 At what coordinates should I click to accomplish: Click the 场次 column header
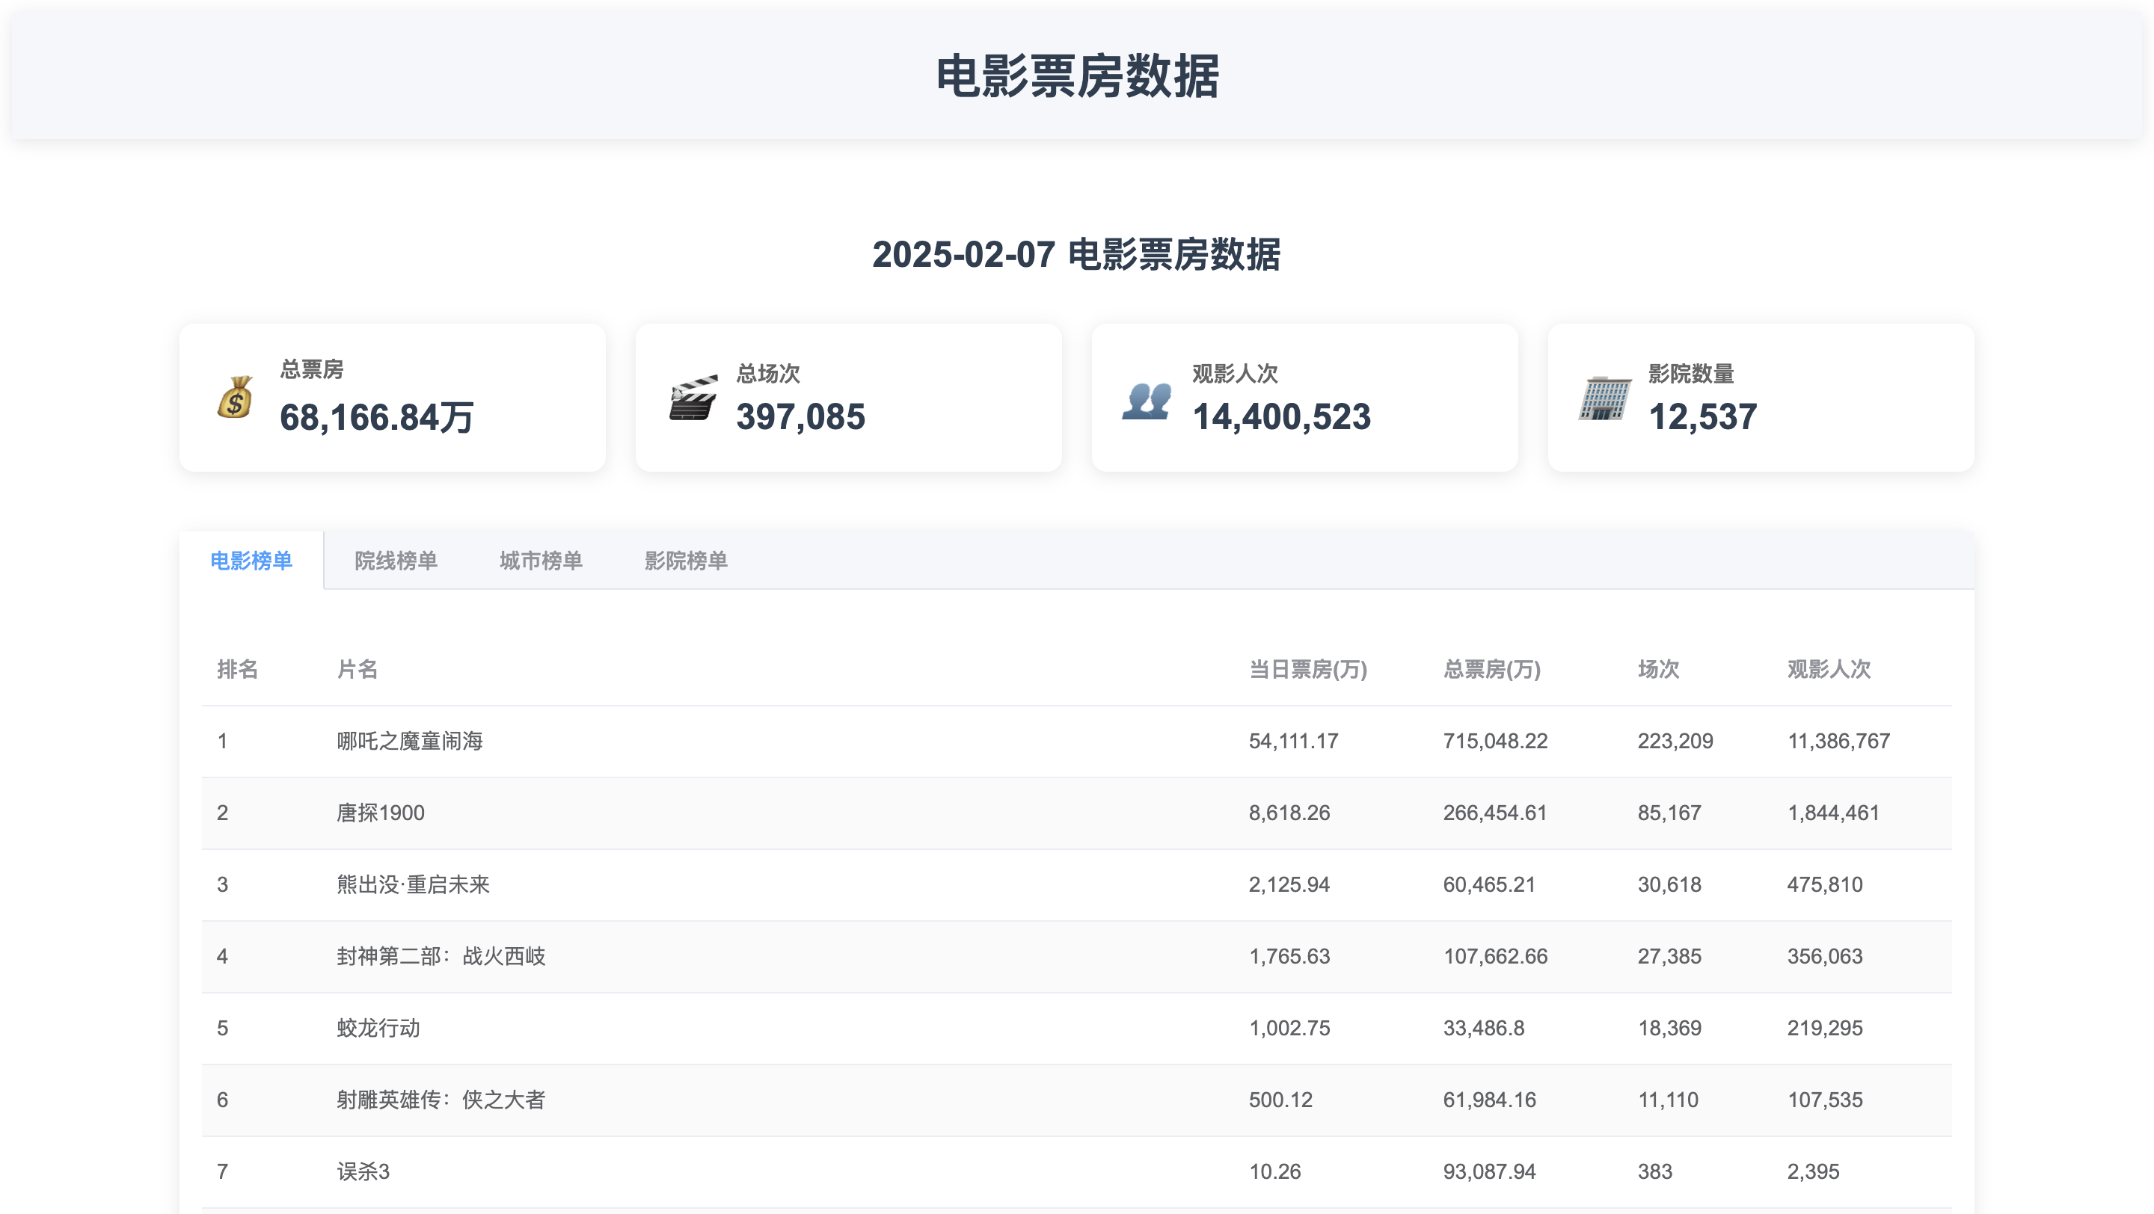(x=1657, y=669)
